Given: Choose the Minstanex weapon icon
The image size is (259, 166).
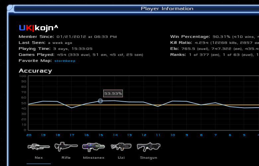Looking at the screenshot, I should click(x=93, y=146).
